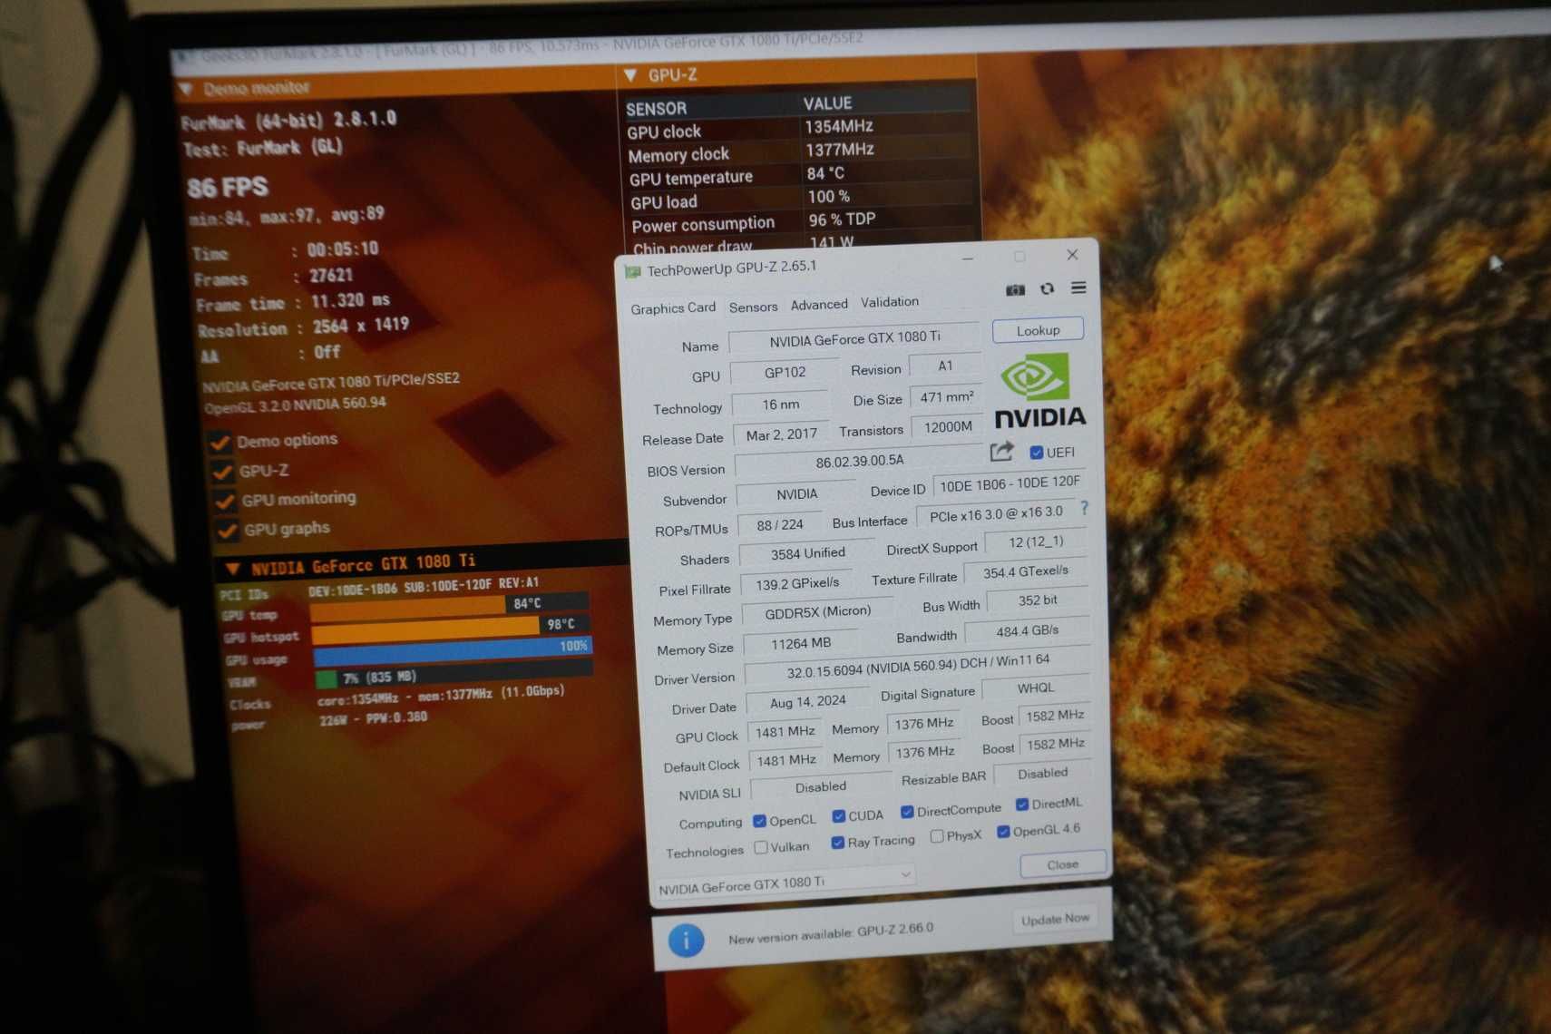Uncheck Demo options in FurMark
1551x1034 pixels.
pos(219,443)
